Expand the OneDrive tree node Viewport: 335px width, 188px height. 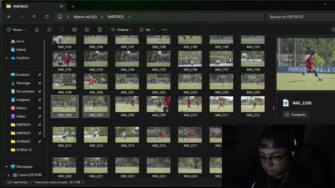pos(6,58)
